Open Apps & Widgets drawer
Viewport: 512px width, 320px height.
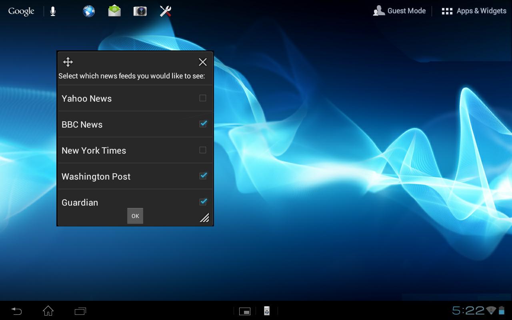click(474, 11)
